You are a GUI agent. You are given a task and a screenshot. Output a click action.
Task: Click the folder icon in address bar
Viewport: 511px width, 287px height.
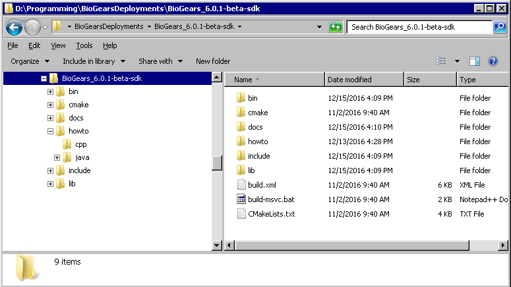57,26
